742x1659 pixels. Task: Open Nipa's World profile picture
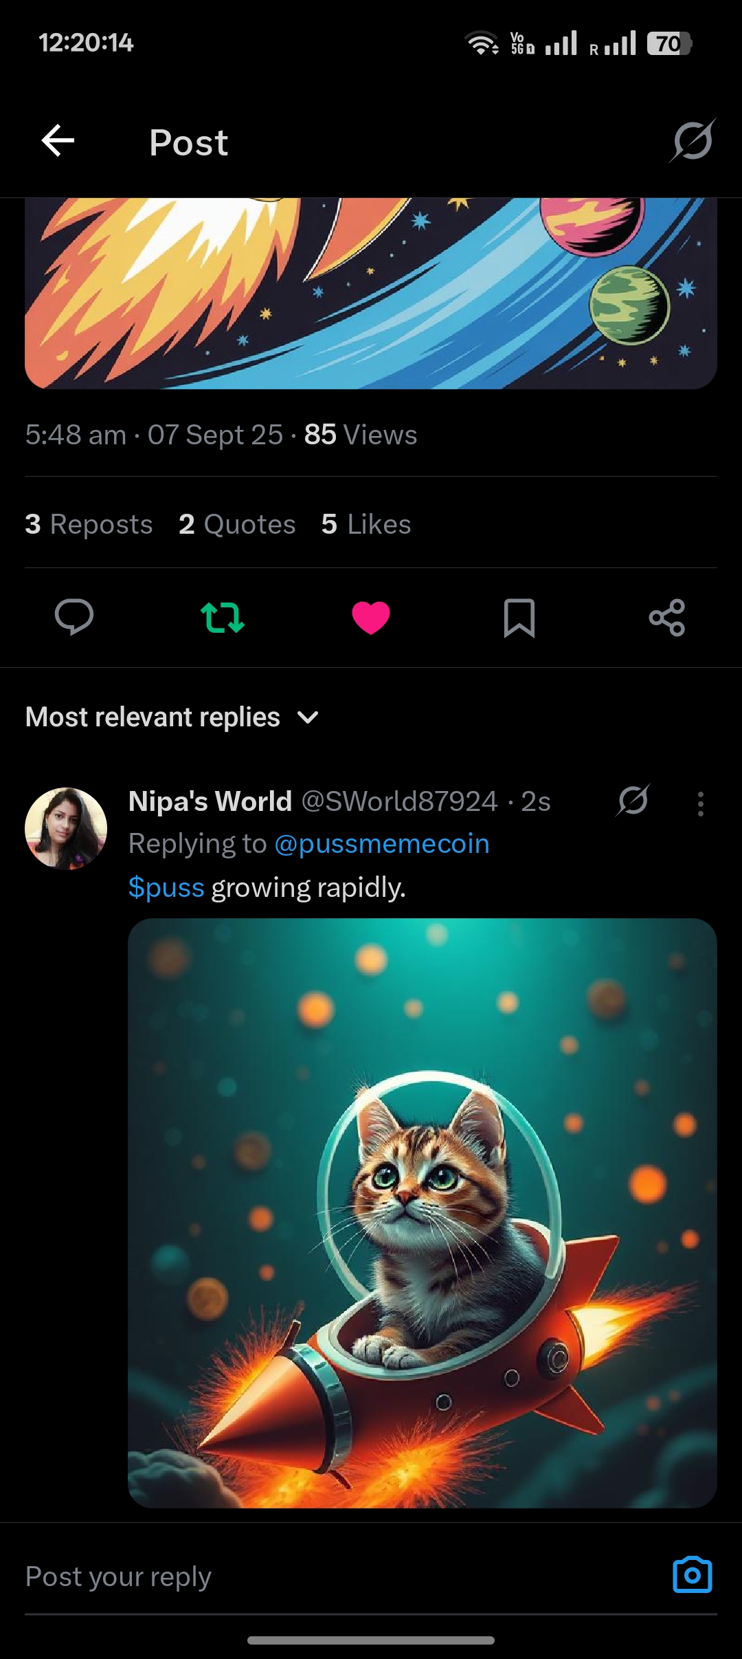coord(66,829)
